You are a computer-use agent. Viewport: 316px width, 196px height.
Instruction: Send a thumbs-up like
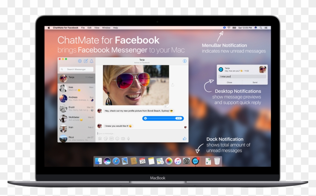click(184, 139)
